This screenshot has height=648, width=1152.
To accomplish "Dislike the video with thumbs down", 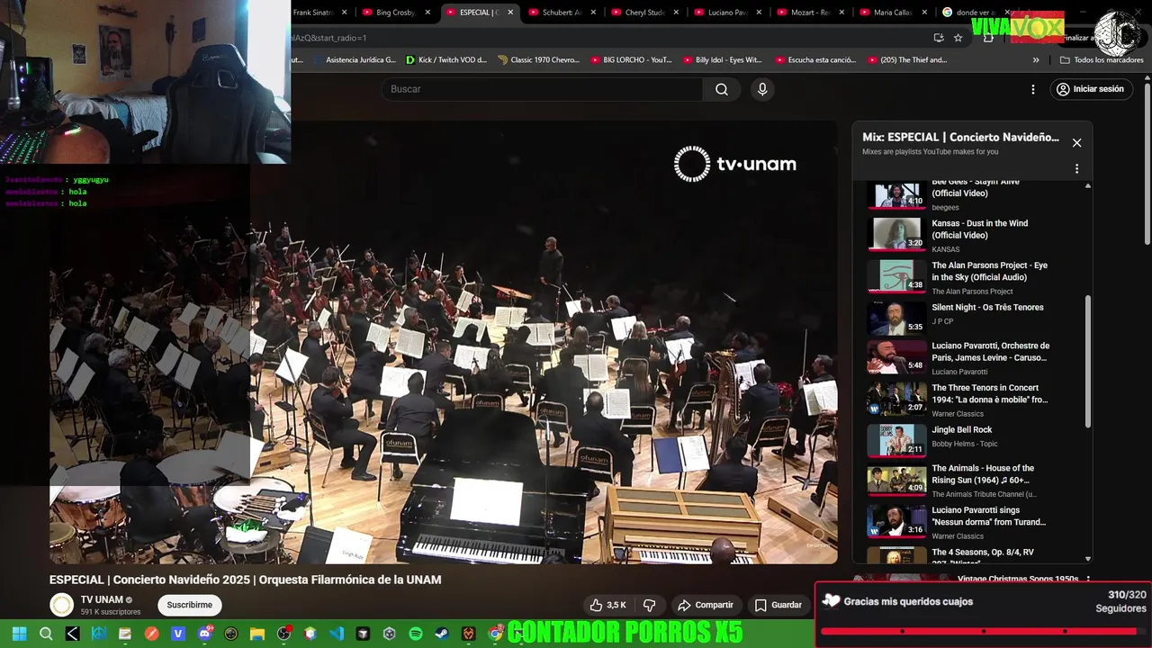I will [649, 605].
